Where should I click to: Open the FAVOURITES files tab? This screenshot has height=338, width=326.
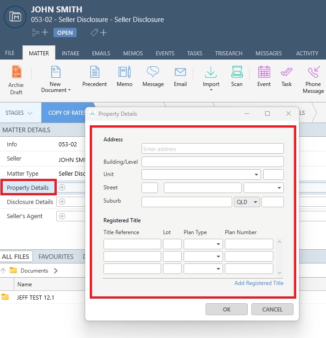(56, 257)
